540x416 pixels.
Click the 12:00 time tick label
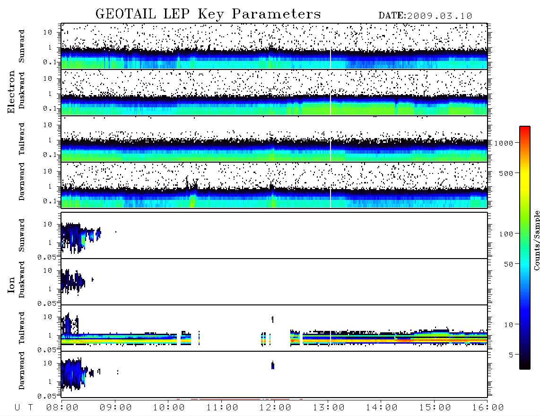coord(275,408)
